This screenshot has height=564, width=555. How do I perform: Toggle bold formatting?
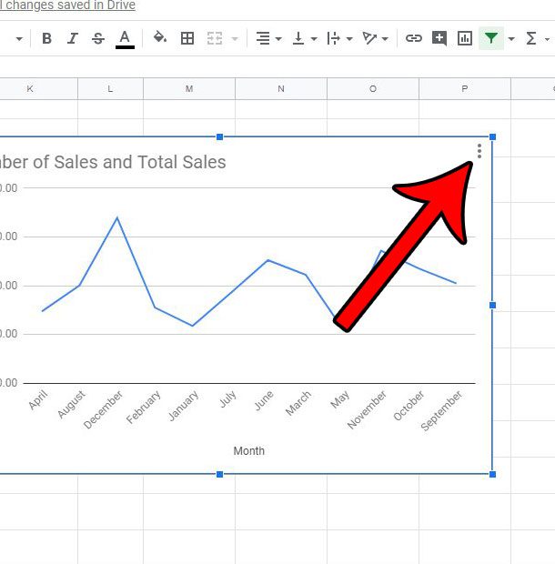pos(46,38)
